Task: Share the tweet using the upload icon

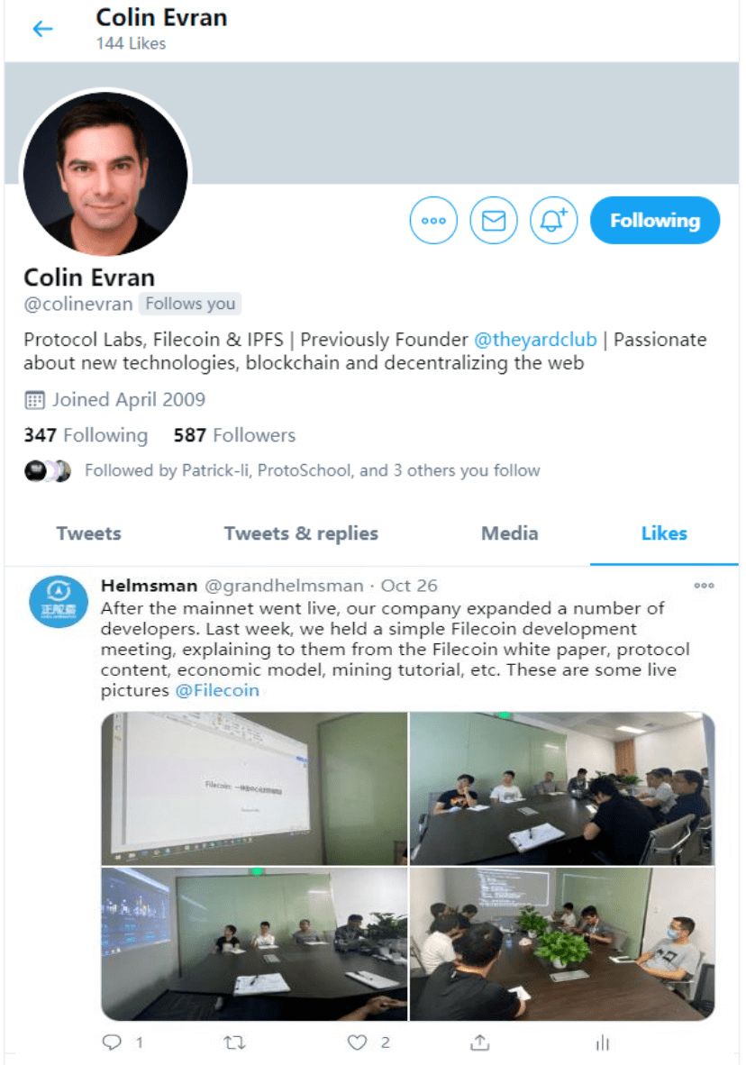Action: tap(479, 1042)
